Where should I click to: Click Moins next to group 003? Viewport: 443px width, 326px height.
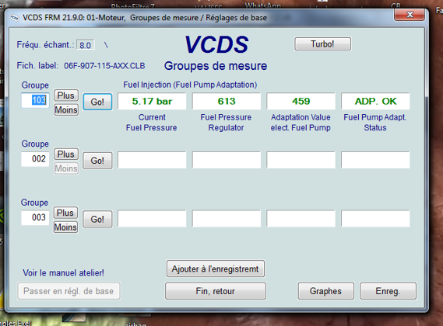65,227
